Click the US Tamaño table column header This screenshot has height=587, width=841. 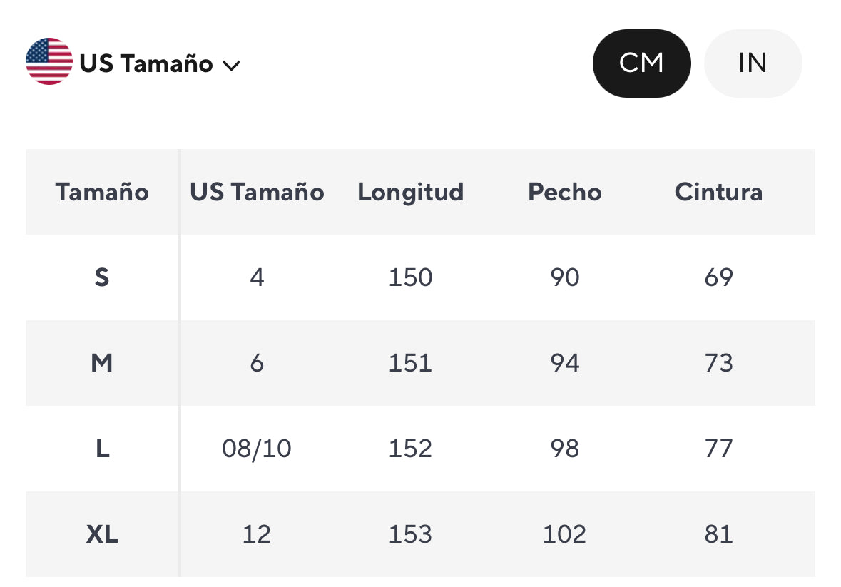(x=257, y=192)
